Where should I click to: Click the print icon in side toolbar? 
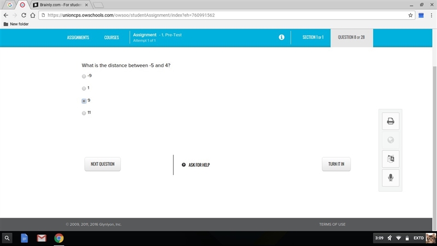point(391,121)
